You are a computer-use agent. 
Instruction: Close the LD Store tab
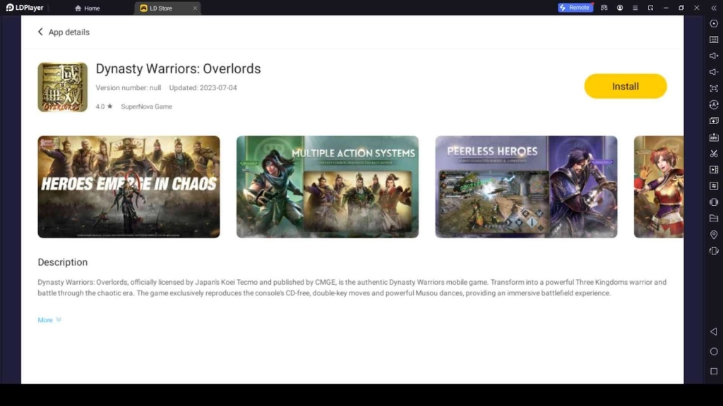point(195,8)
